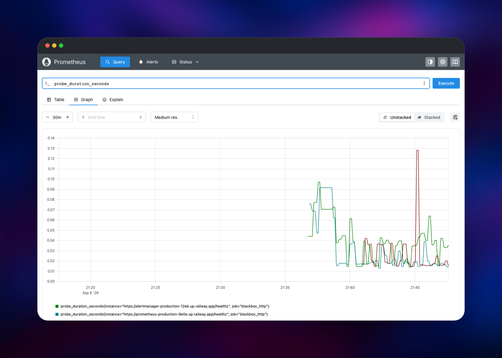502x358 pixels.
Task: Click the 21:45 x-axis label
Action: pyautogui.click(x=415, y=288)
